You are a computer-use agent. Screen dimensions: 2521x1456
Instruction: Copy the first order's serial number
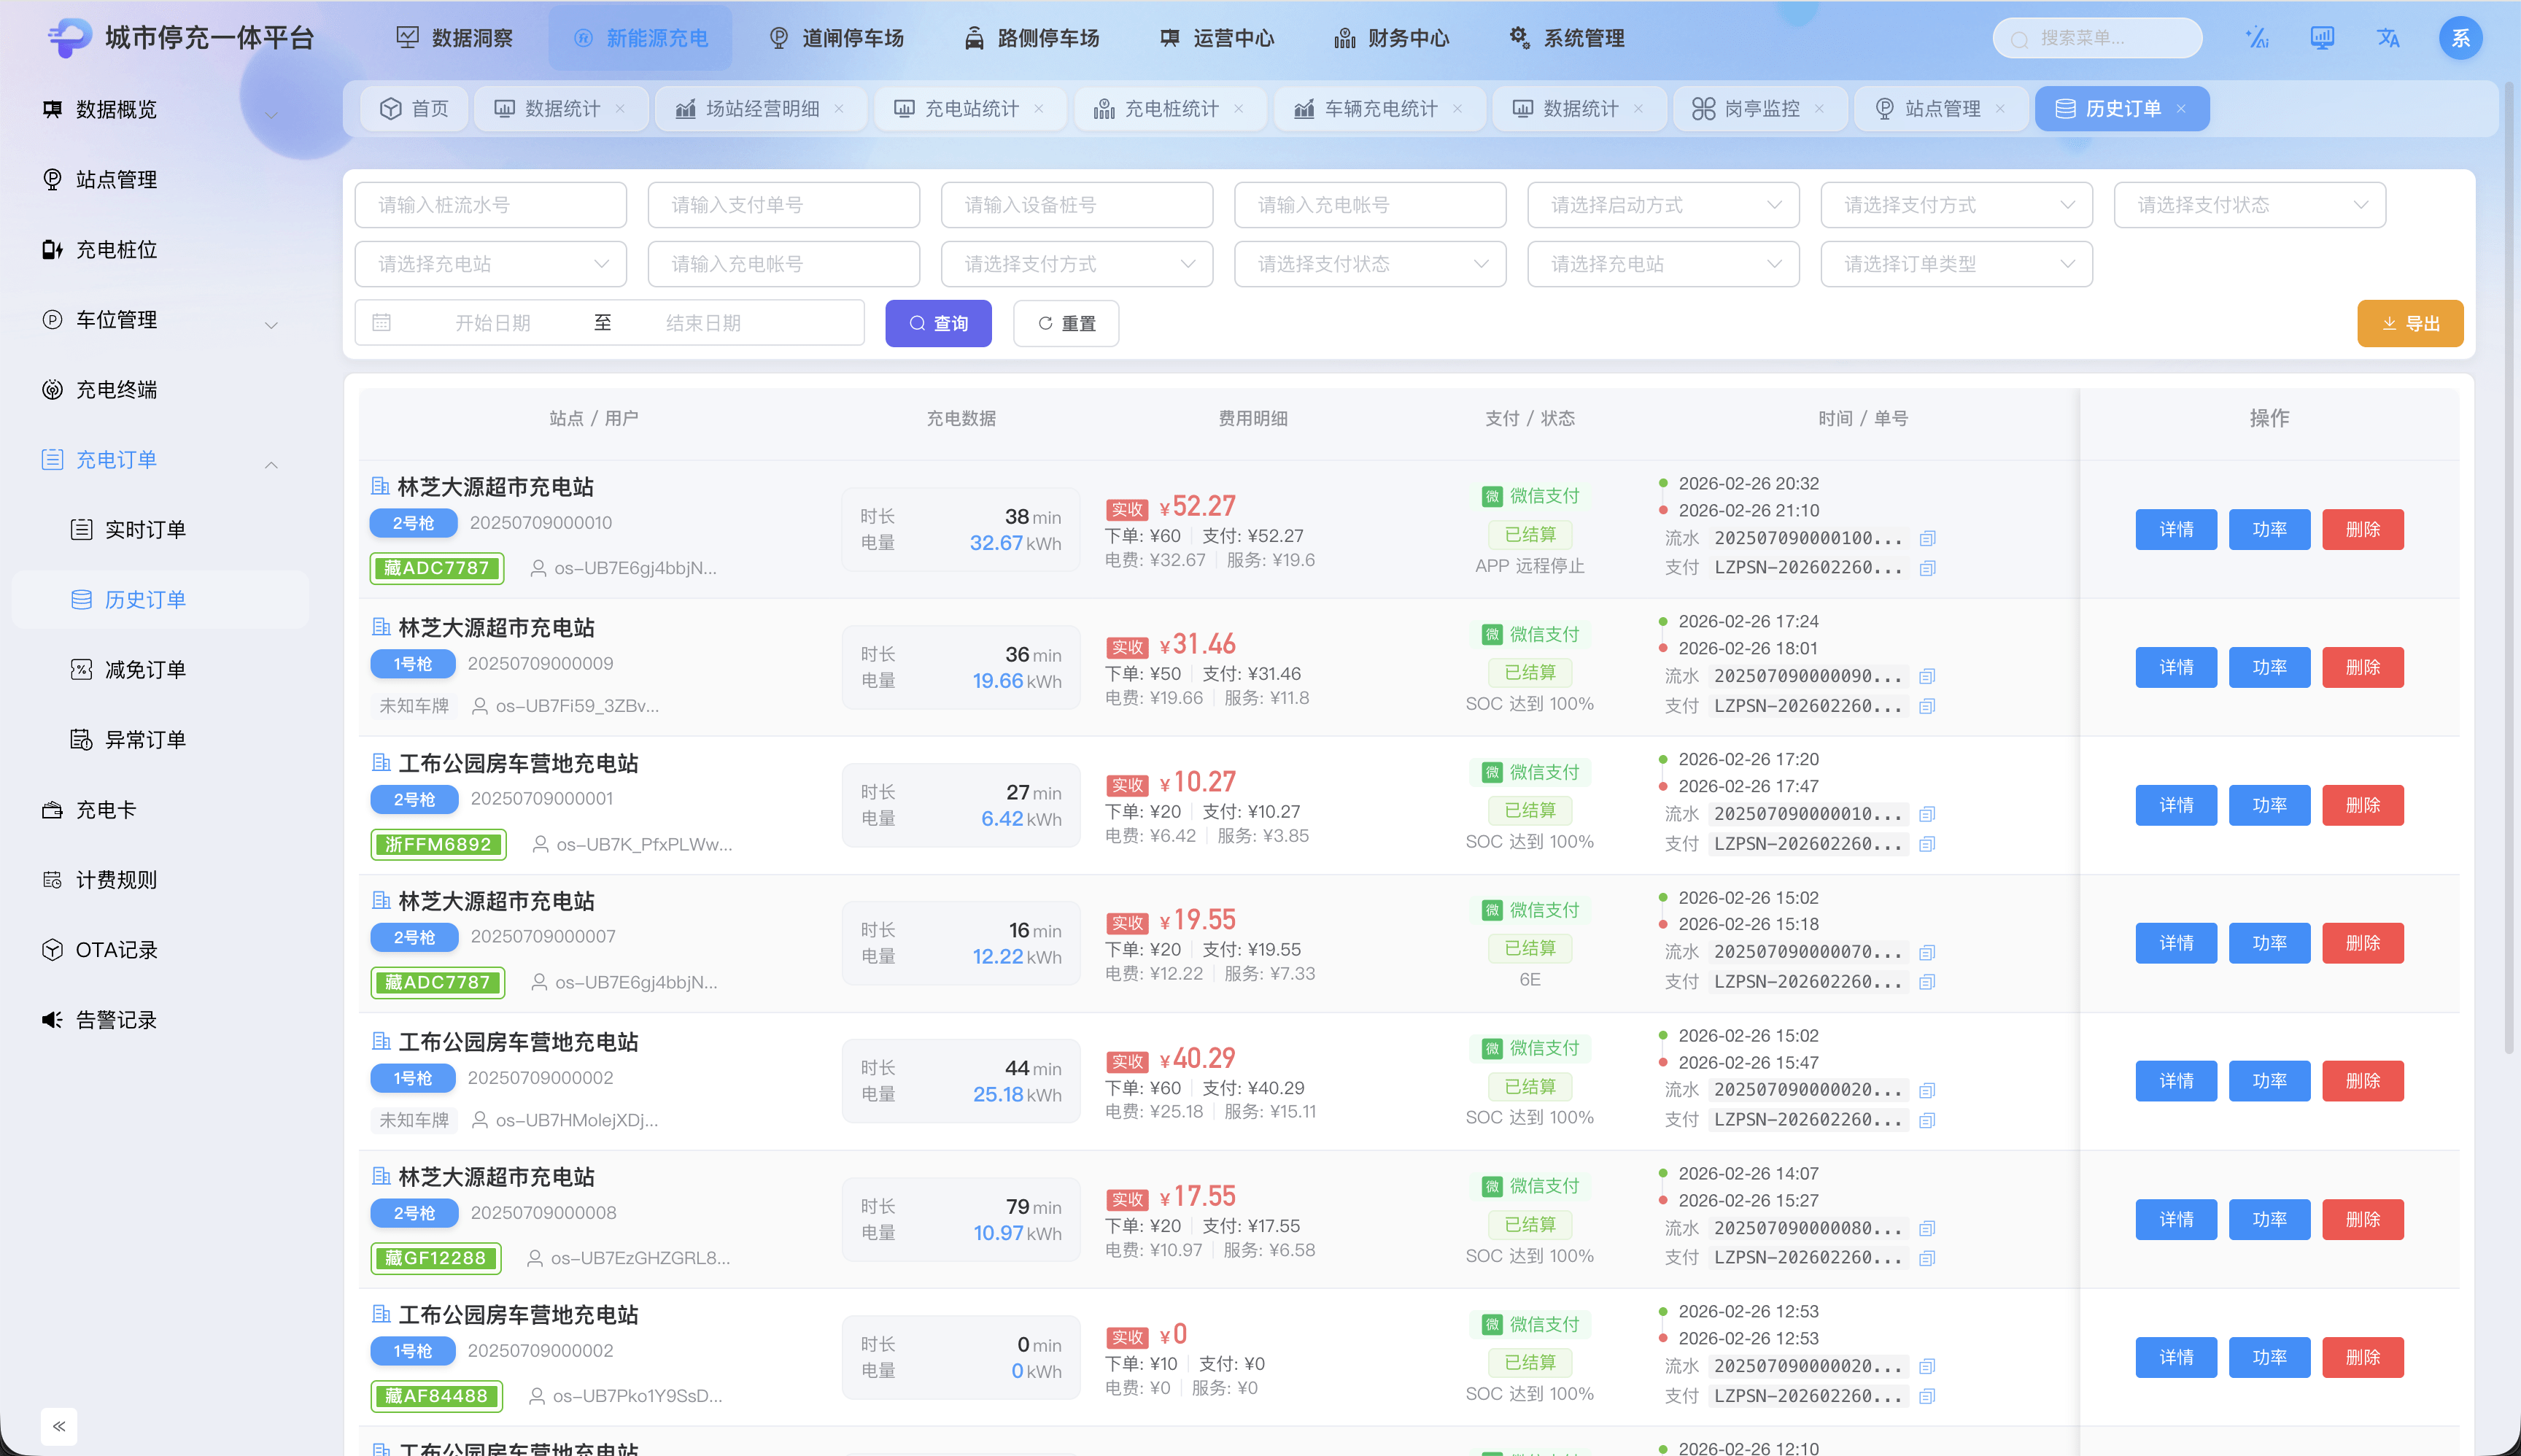(1927, 538)
